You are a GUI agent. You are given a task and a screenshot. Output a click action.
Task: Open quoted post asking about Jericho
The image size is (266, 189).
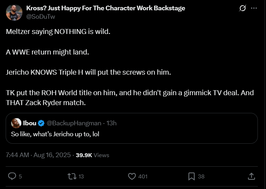point(131,134)
